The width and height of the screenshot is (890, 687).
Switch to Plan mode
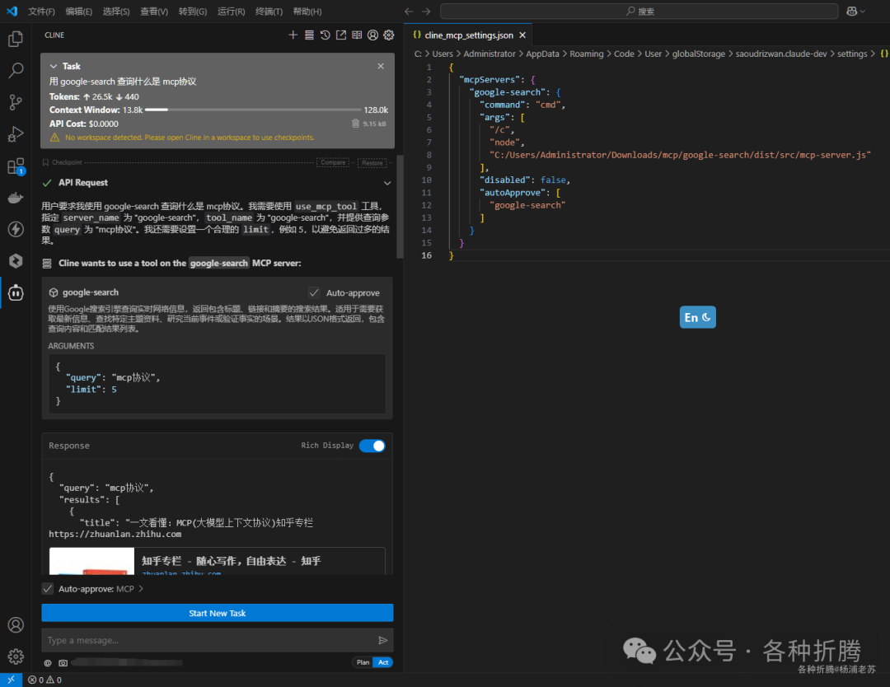363,662
